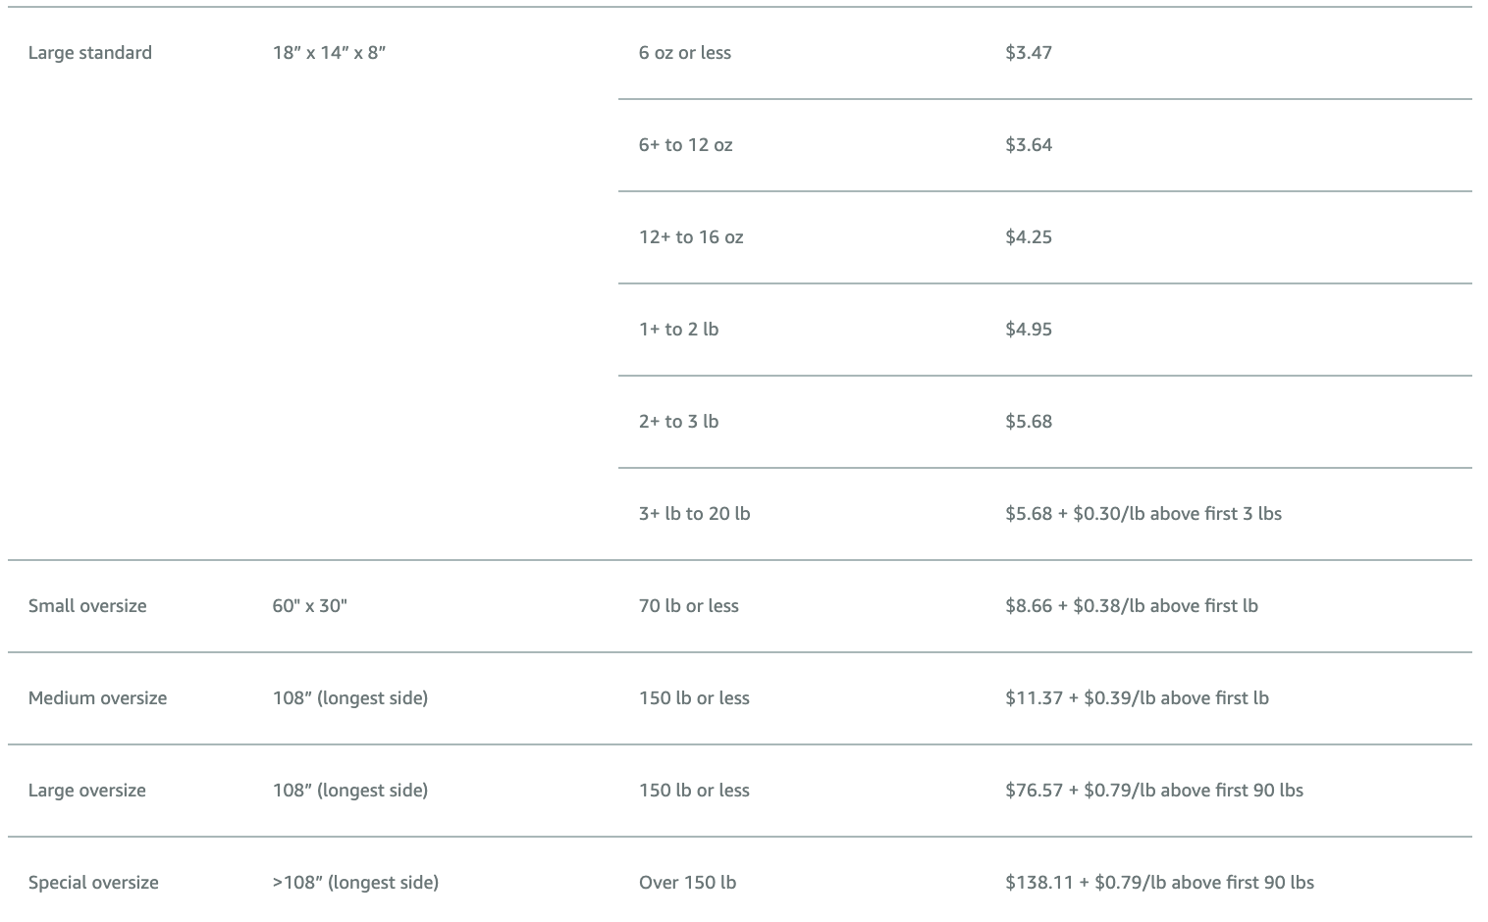Click the Large standard size tier label
Image resolution: width=1488 pixels, height=922 pixels.
click(x=90, y=53)
